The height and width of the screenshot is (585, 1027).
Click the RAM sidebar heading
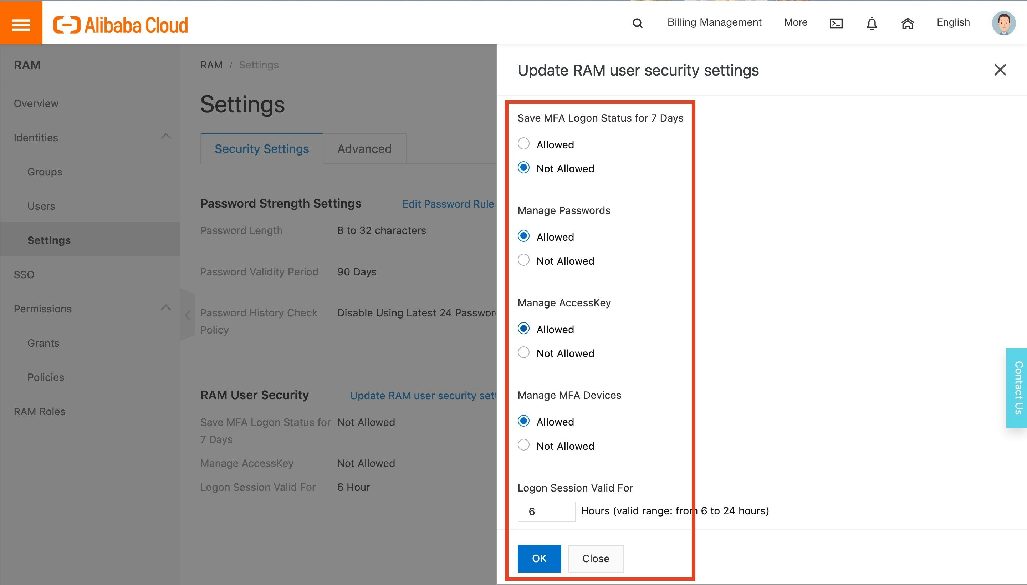[x=27, y=65]
